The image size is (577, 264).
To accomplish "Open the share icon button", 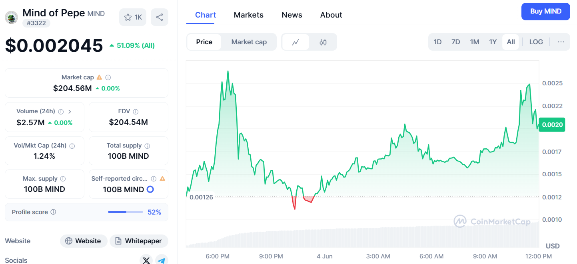I will point(160,17).
